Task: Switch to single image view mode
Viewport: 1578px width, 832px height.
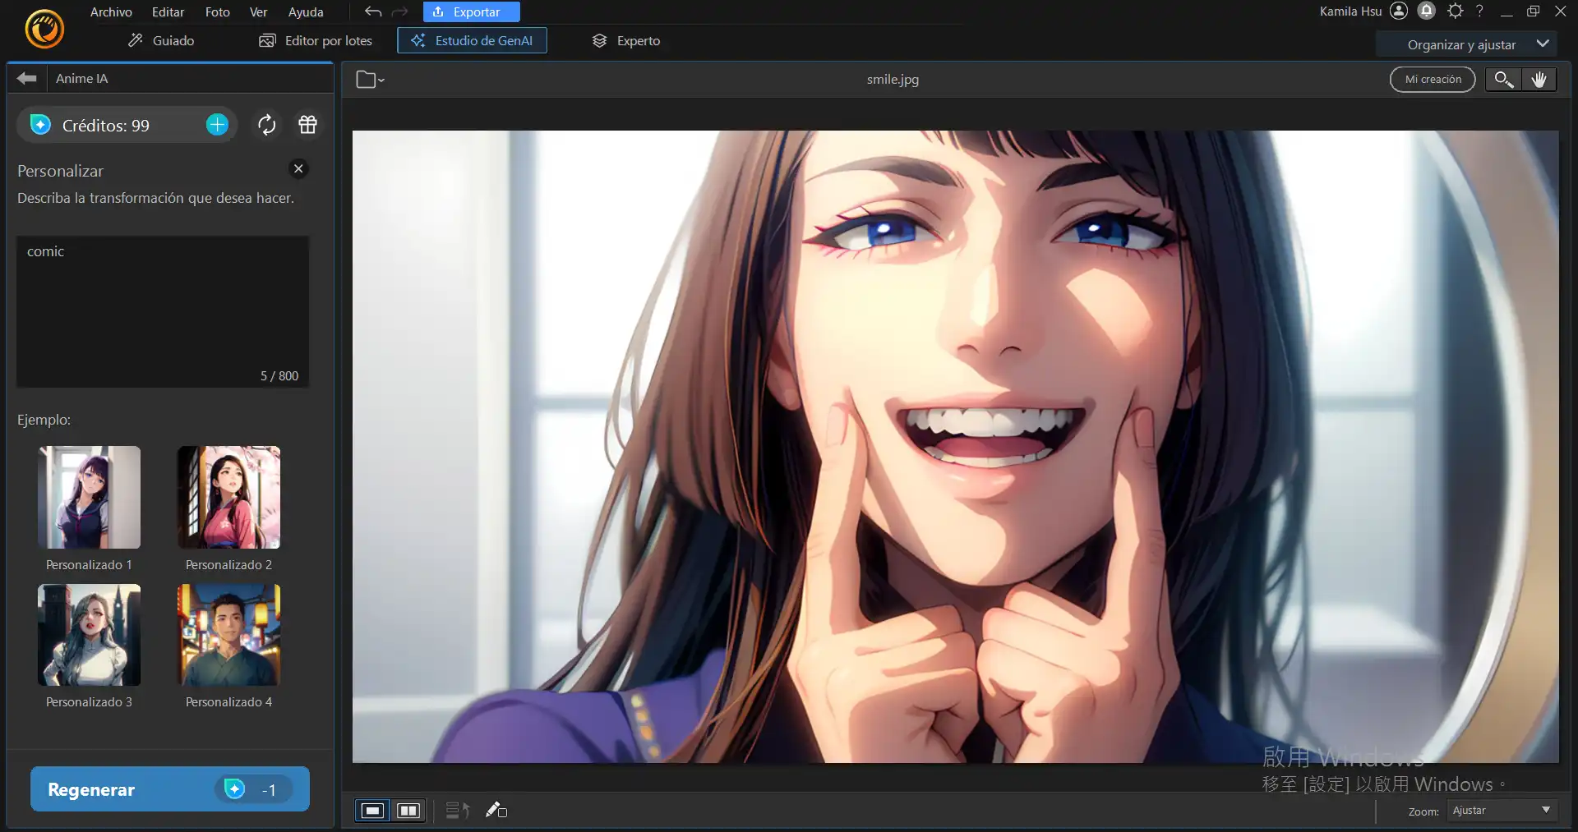Action: pos(372,811)
